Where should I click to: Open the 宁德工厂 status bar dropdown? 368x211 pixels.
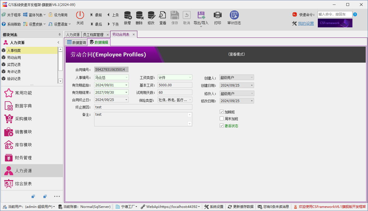pyautogui.click(x=126, y=207)
